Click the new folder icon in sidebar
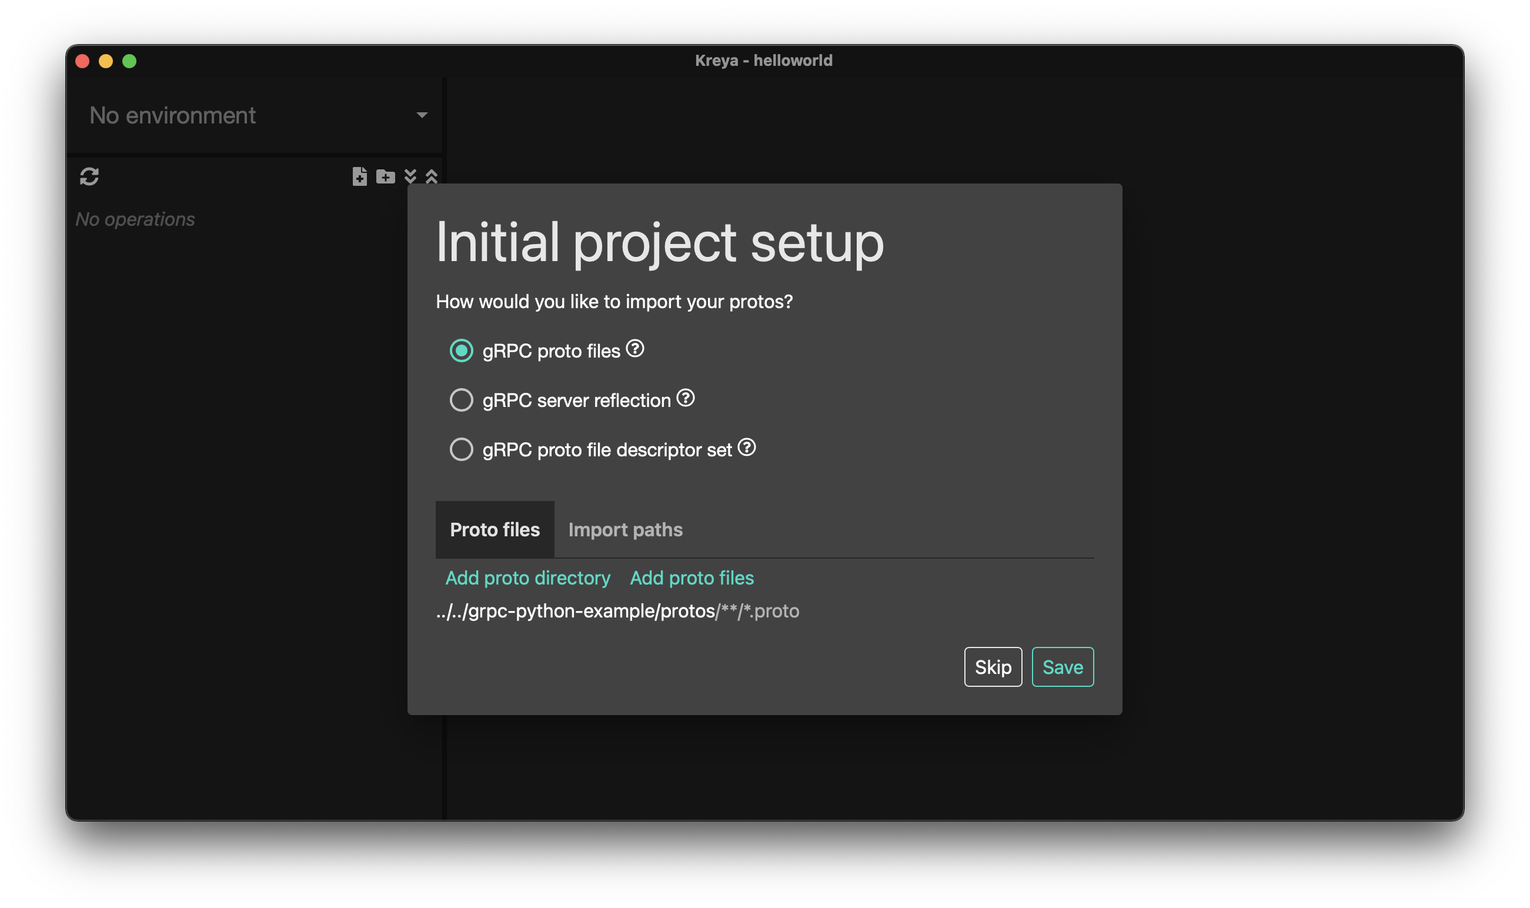Screen dimensions: 1530x908 (385, 177)
